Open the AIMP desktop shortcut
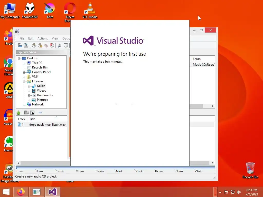This screenshot has width=263, height=197. tap(9, 90)
